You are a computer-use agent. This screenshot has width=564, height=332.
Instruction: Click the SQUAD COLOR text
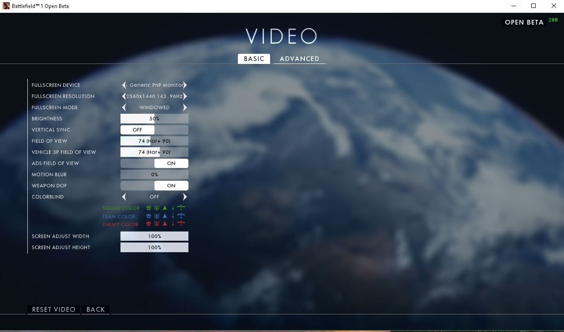pyautogui.click(x=121, y=208)
